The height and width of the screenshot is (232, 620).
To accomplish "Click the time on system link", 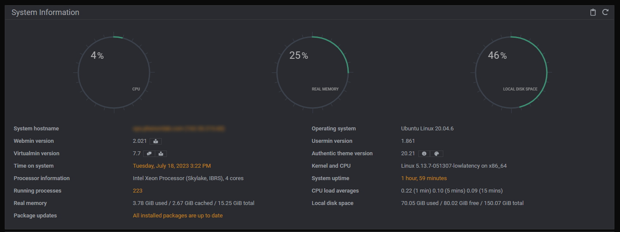I will pos(172,166).
